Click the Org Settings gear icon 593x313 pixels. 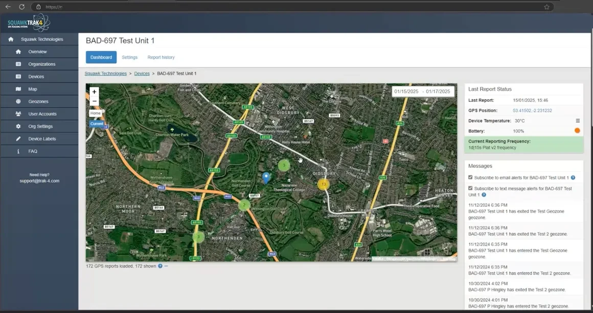click(x=18, y=126)
